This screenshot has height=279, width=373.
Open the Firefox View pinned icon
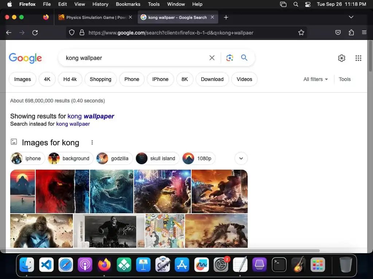tap(46, 17)
